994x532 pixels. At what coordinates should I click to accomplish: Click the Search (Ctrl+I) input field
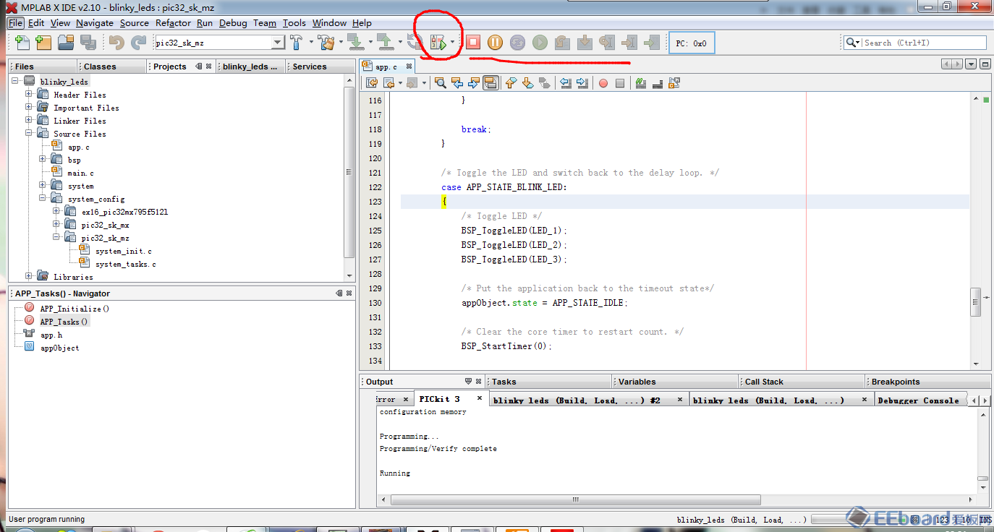click(924, 43)
